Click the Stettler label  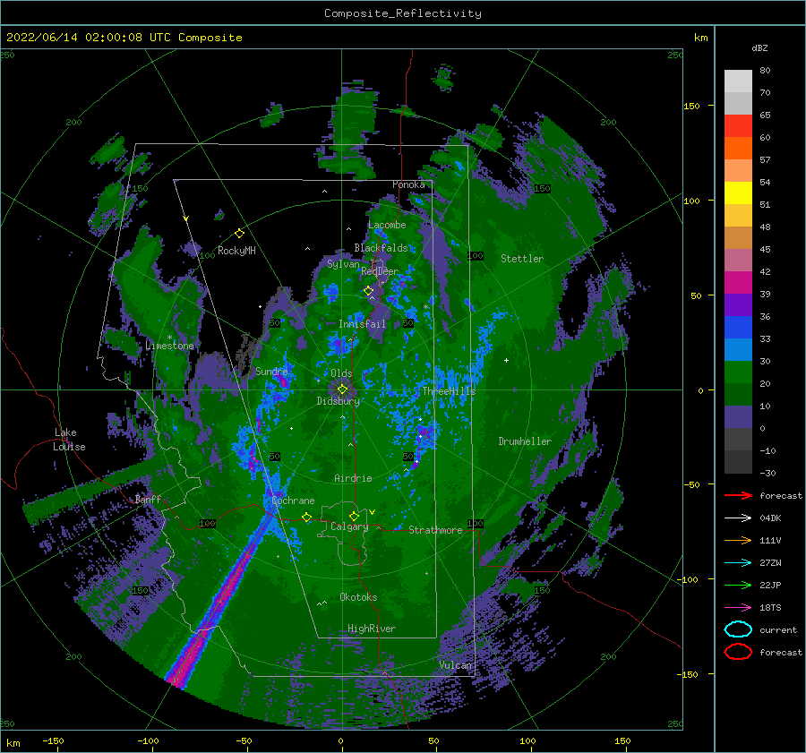coord(522,259)
